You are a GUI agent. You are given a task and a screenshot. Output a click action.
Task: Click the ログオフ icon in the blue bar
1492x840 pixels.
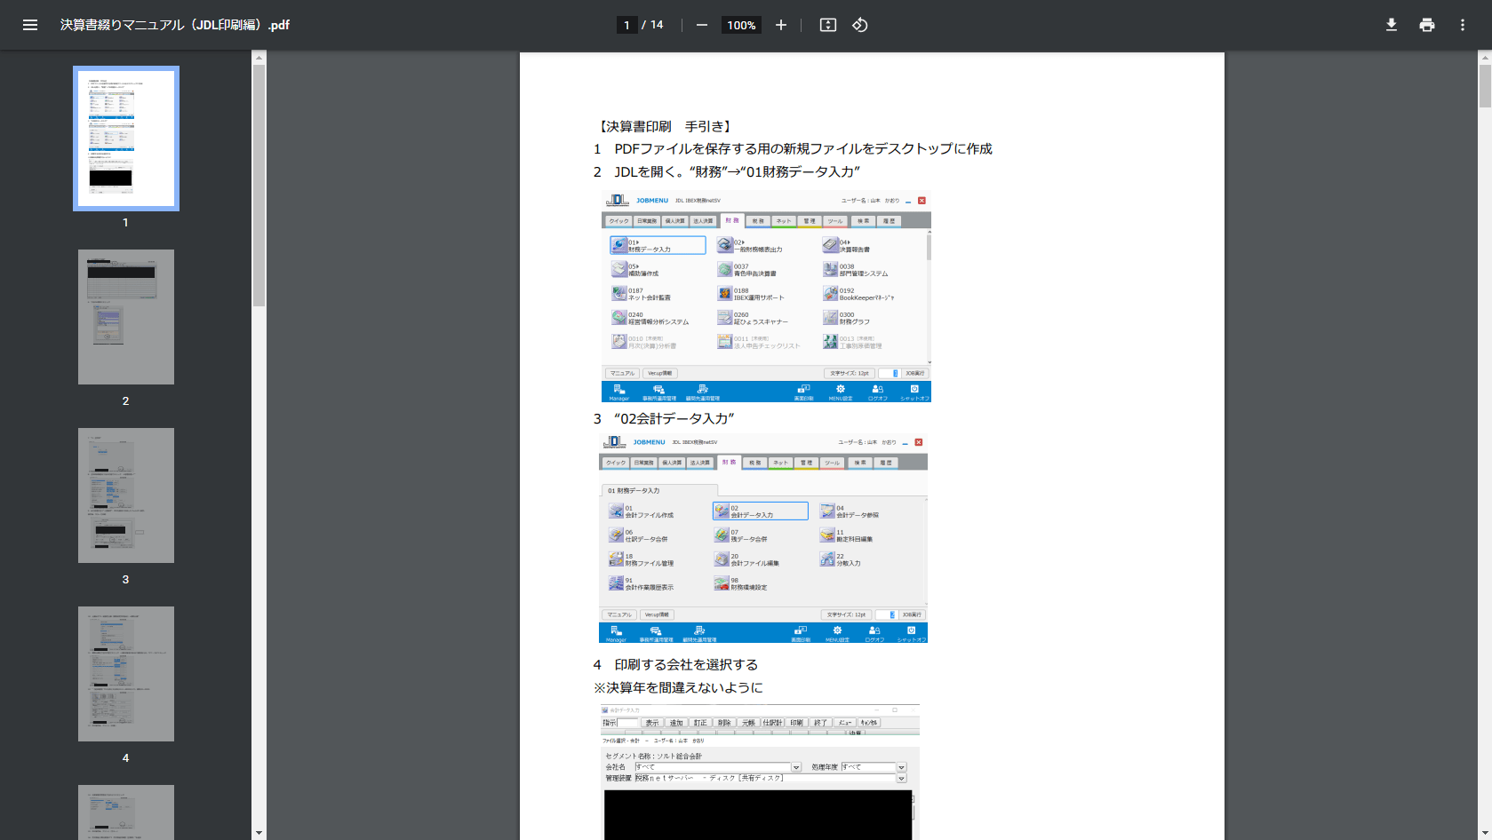click(877, 391)
